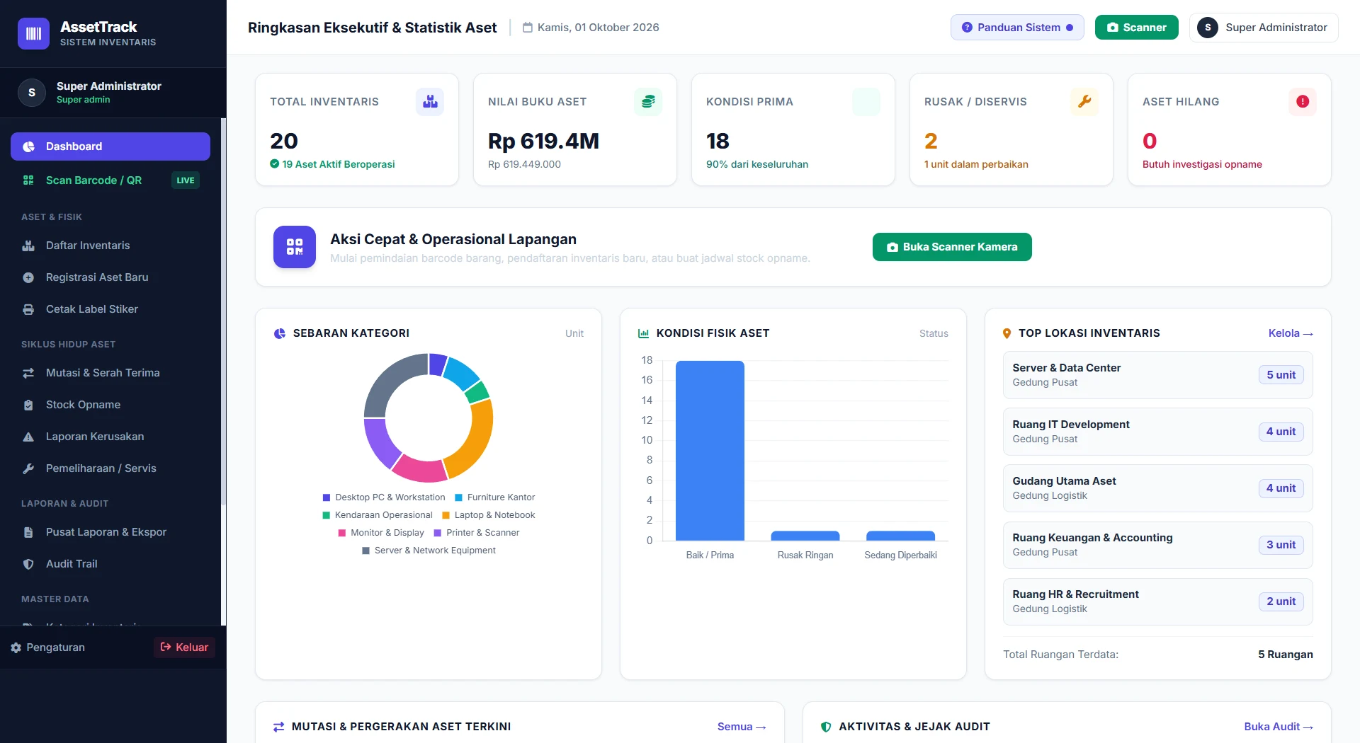Click the header Super Administrator avatar circle
1360x743 pixels.
pos(1208,28)
